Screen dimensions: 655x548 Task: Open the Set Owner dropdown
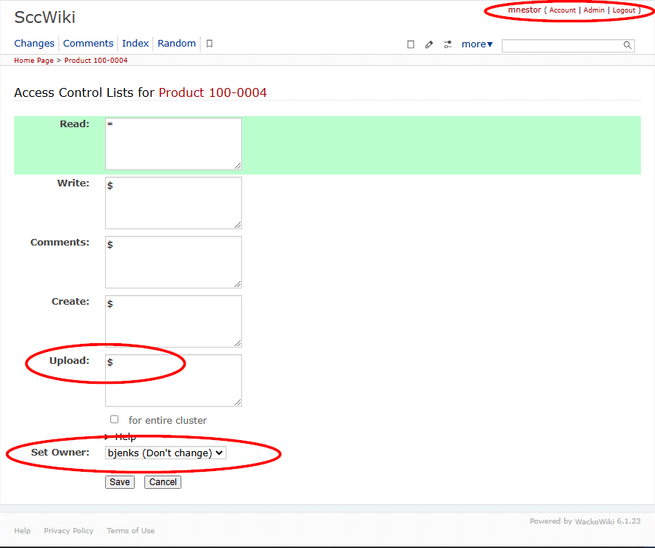[x=166, y=453]
